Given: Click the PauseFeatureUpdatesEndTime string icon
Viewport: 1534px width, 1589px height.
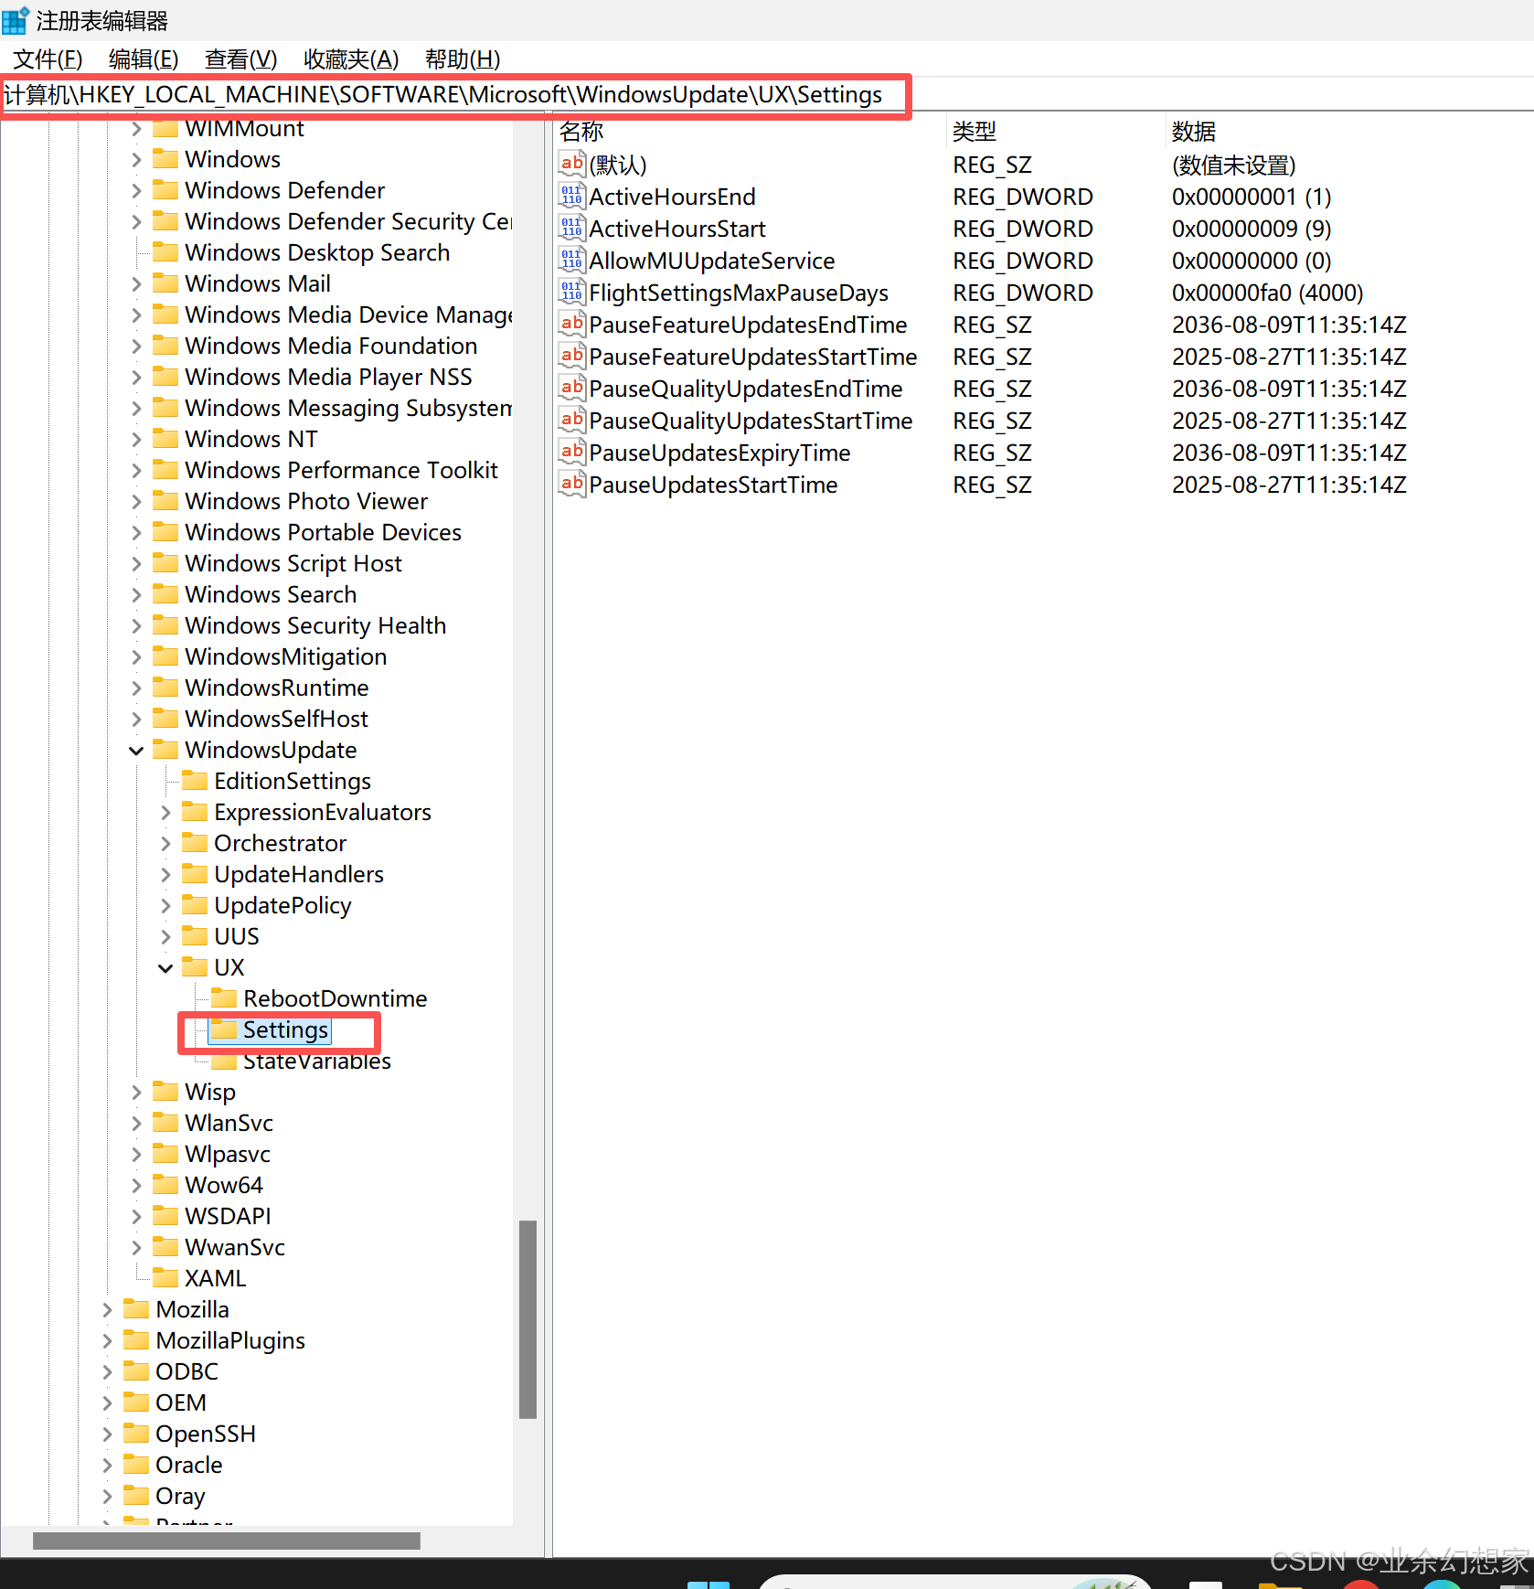Looking at the screenshot, I should 571,324.
